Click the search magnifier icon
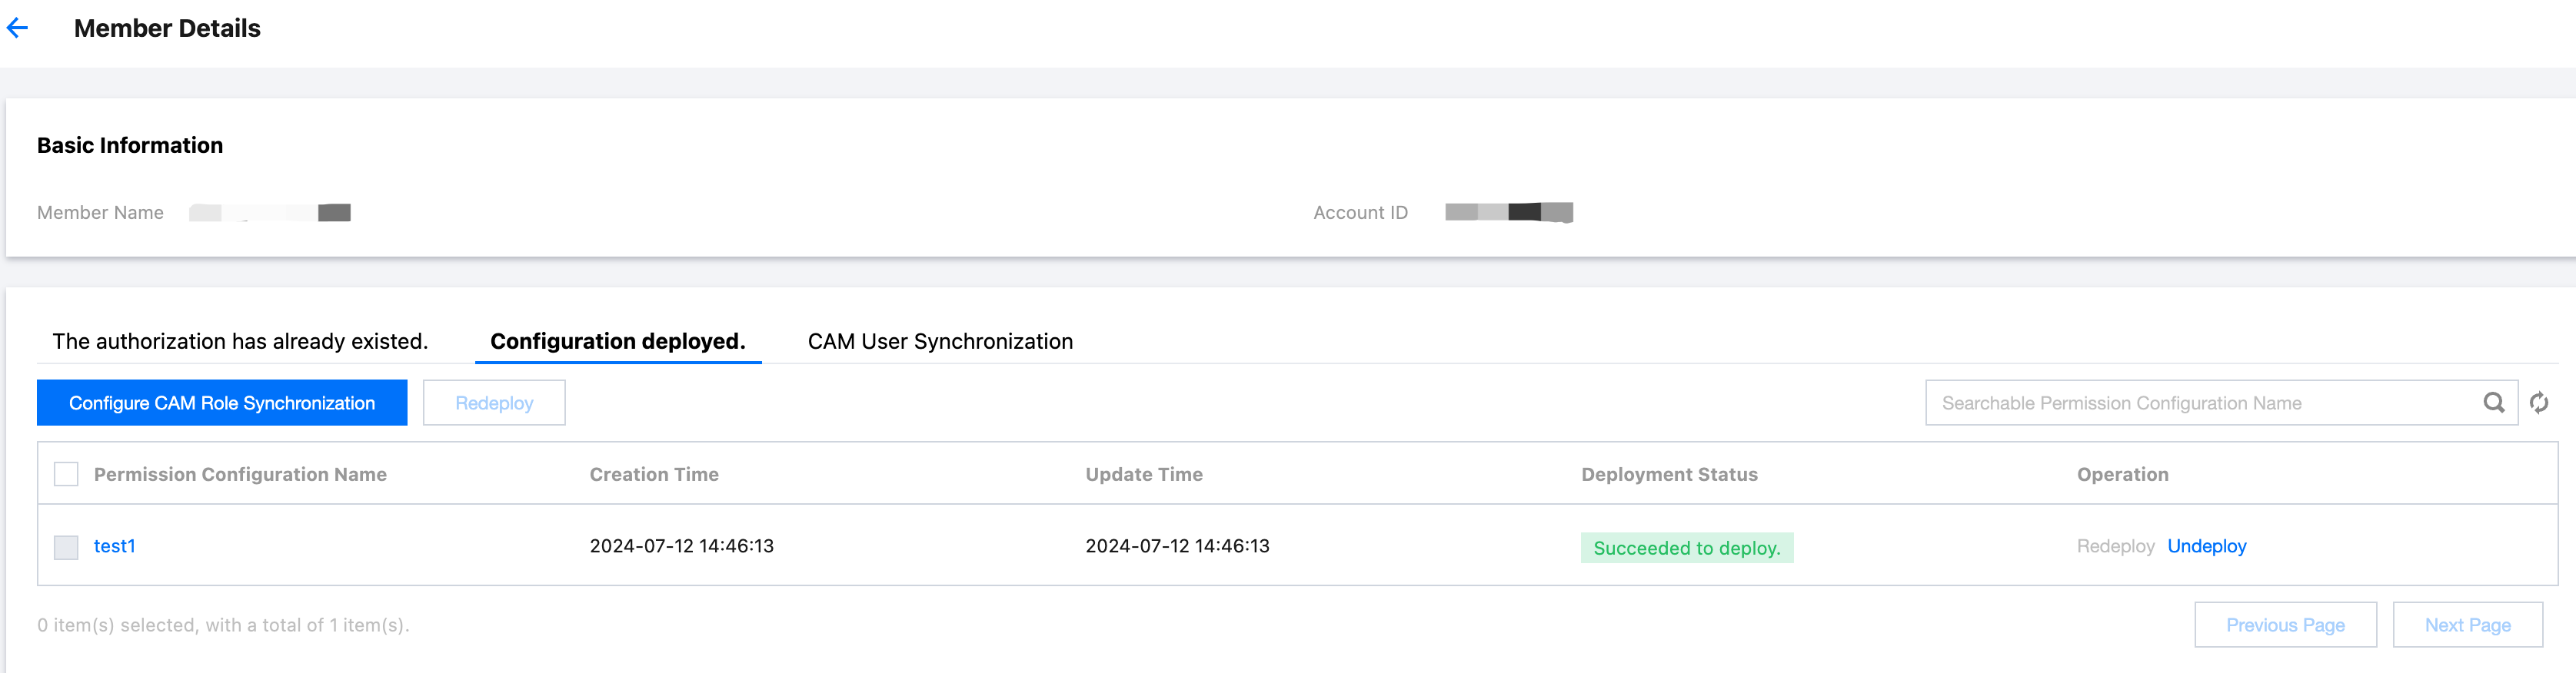The width and height of the screenshot is (2576, 673). pos(2493,403)
